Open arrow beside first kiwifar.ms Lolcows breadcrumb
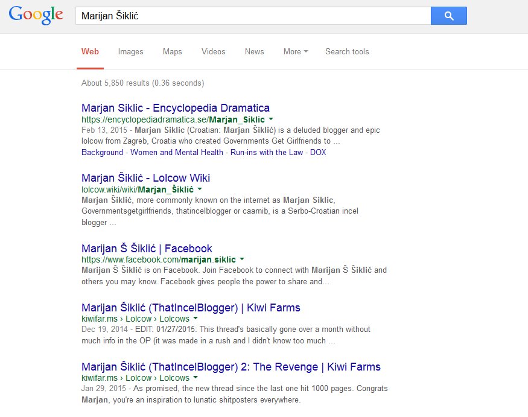 point(196,318)
